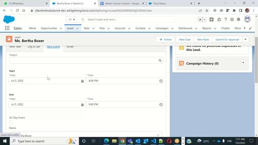The image size is (258, 145).
Task: Switch to Trust Status browser tab
Action: click(x=170, y=4)
